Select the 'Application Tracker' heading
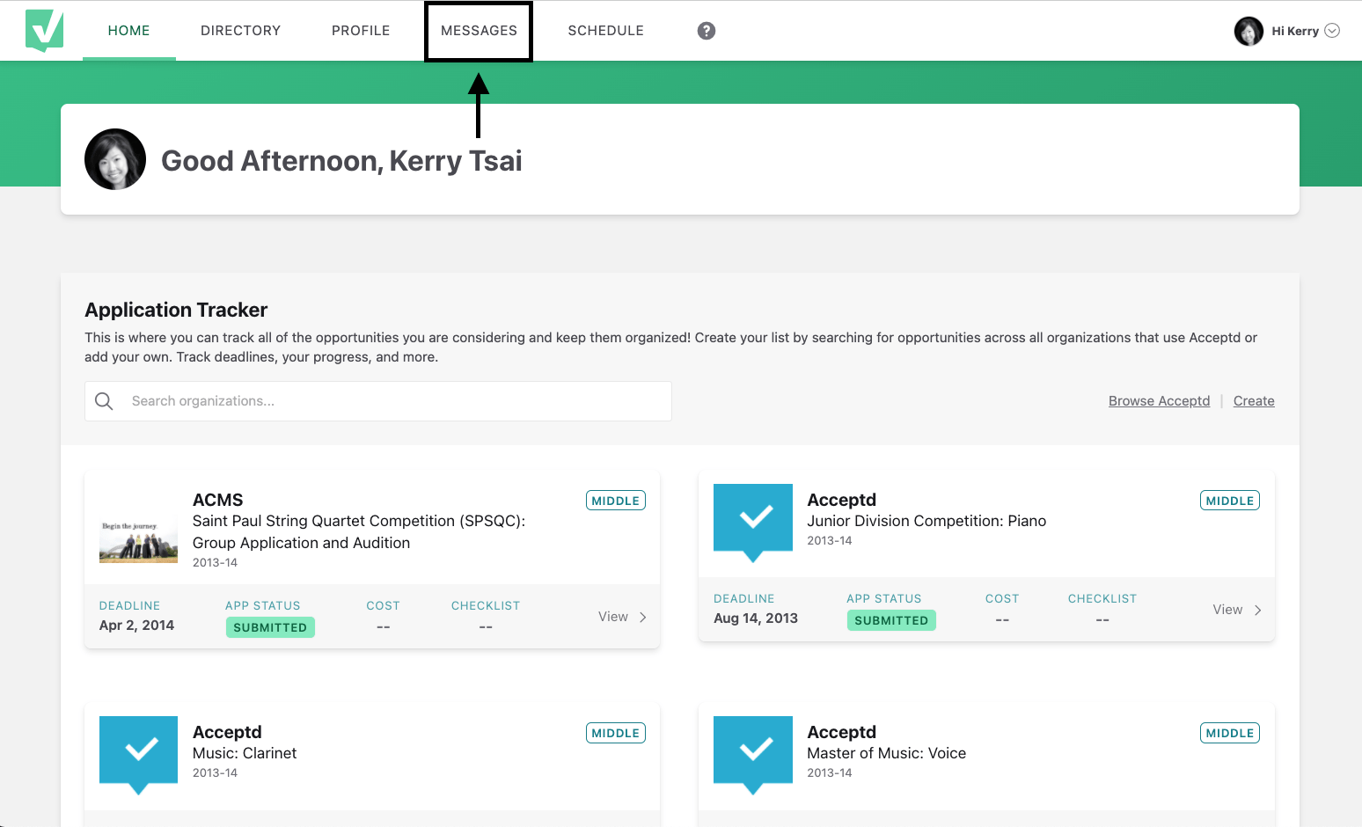 point(176,310)
